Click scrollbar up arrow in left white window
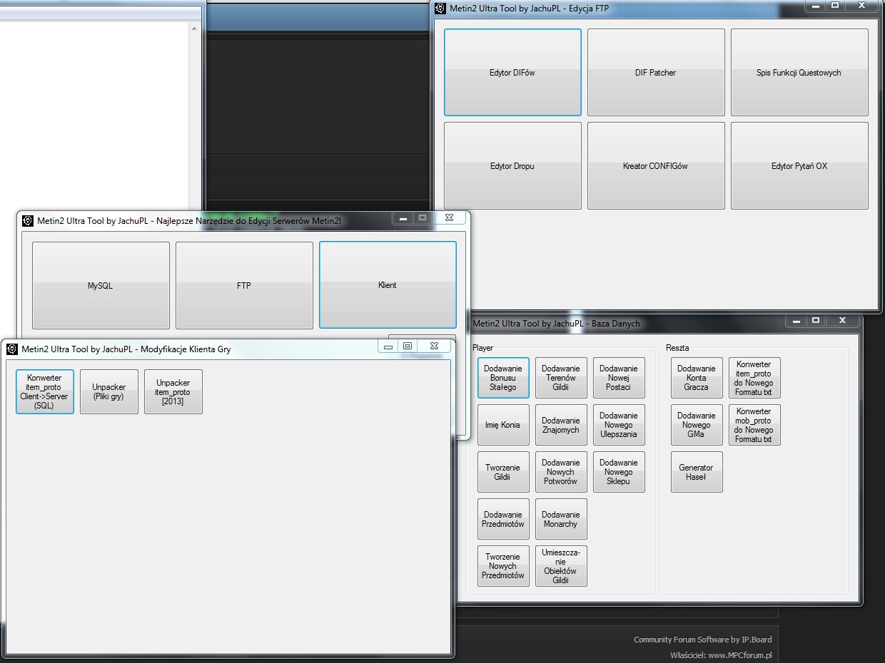 point(194,28)
